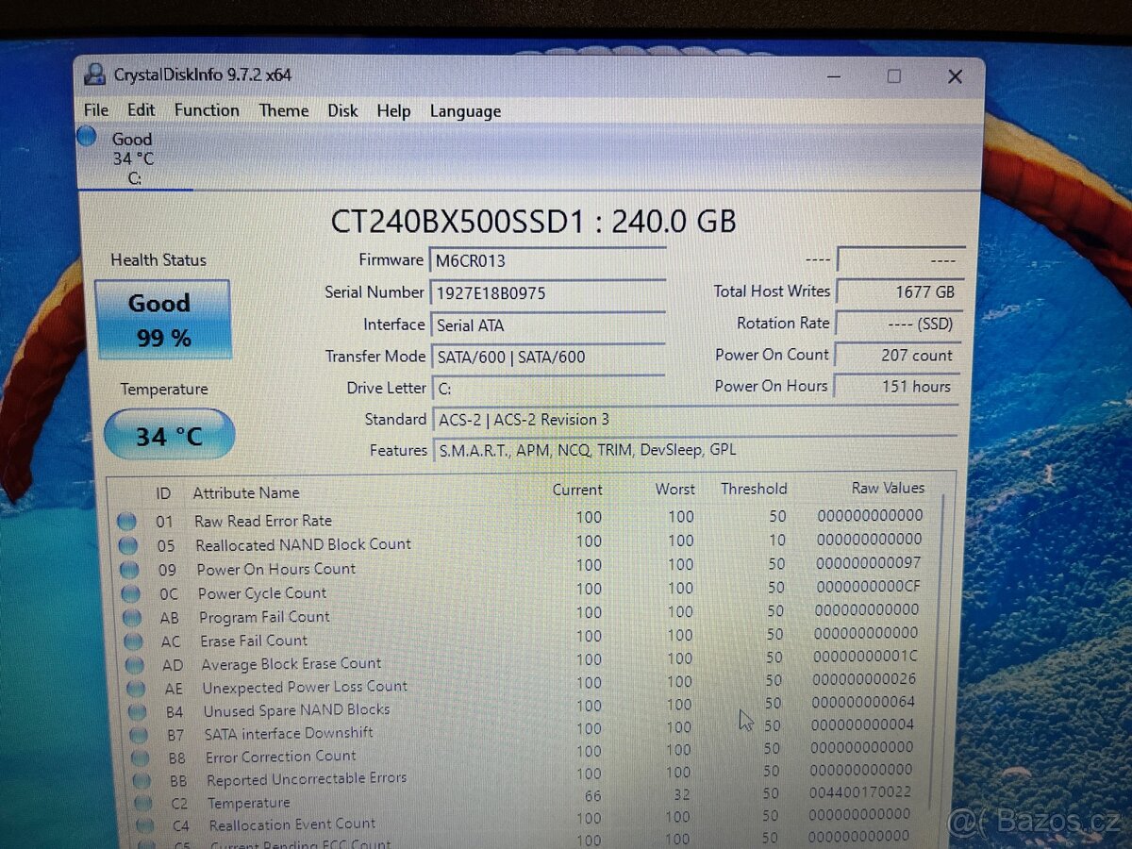Select the Firmware field showing M6CR013
This screenshot has height=849, width=1132.
pyautogui.click(x=548, y=260)
